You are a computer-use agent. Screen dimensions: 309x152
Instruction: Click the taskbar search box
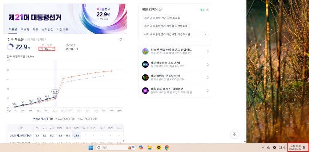pos(116,148)
